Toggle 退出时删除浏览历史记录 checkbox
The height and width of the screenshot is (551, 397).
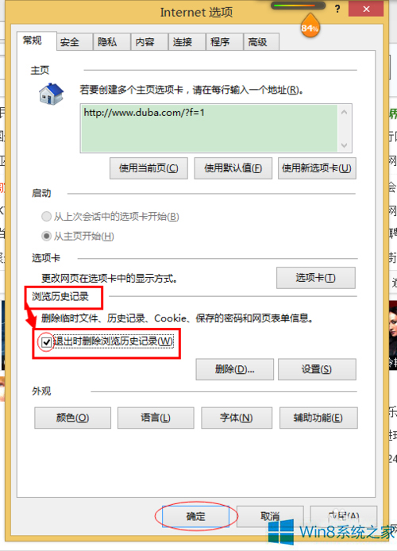(46, 341)
